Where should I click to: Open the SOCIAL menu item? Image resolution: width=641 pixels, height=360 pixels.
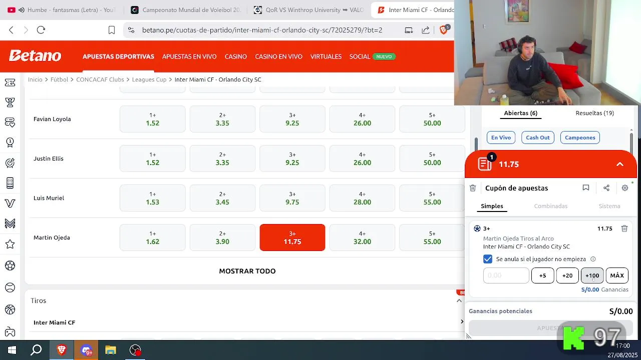(360, 56)
